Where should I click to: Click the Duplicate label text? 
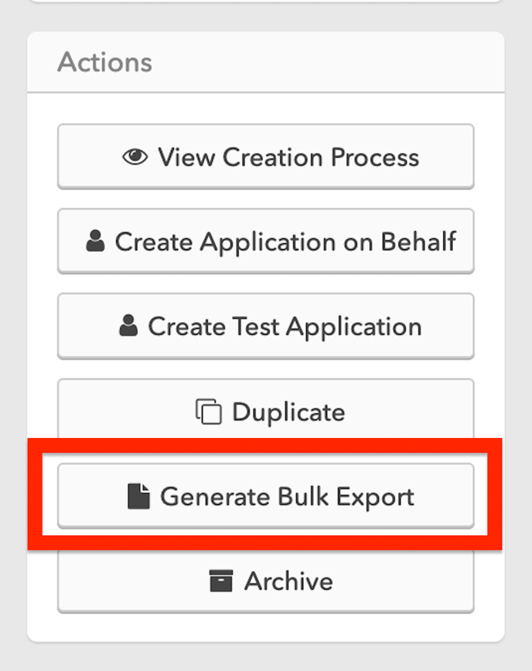288,412
